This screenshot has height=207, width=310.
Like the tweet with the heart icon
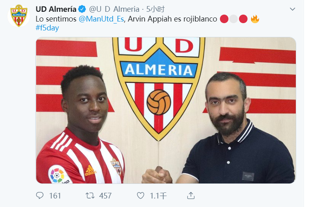140,196
